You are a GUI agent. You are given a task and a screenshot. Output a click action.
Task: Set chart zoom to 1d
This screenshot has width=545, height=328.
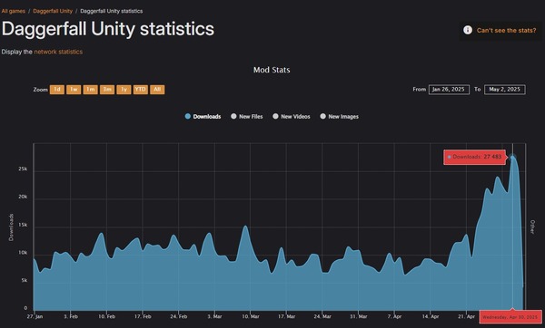pos(57,90)
